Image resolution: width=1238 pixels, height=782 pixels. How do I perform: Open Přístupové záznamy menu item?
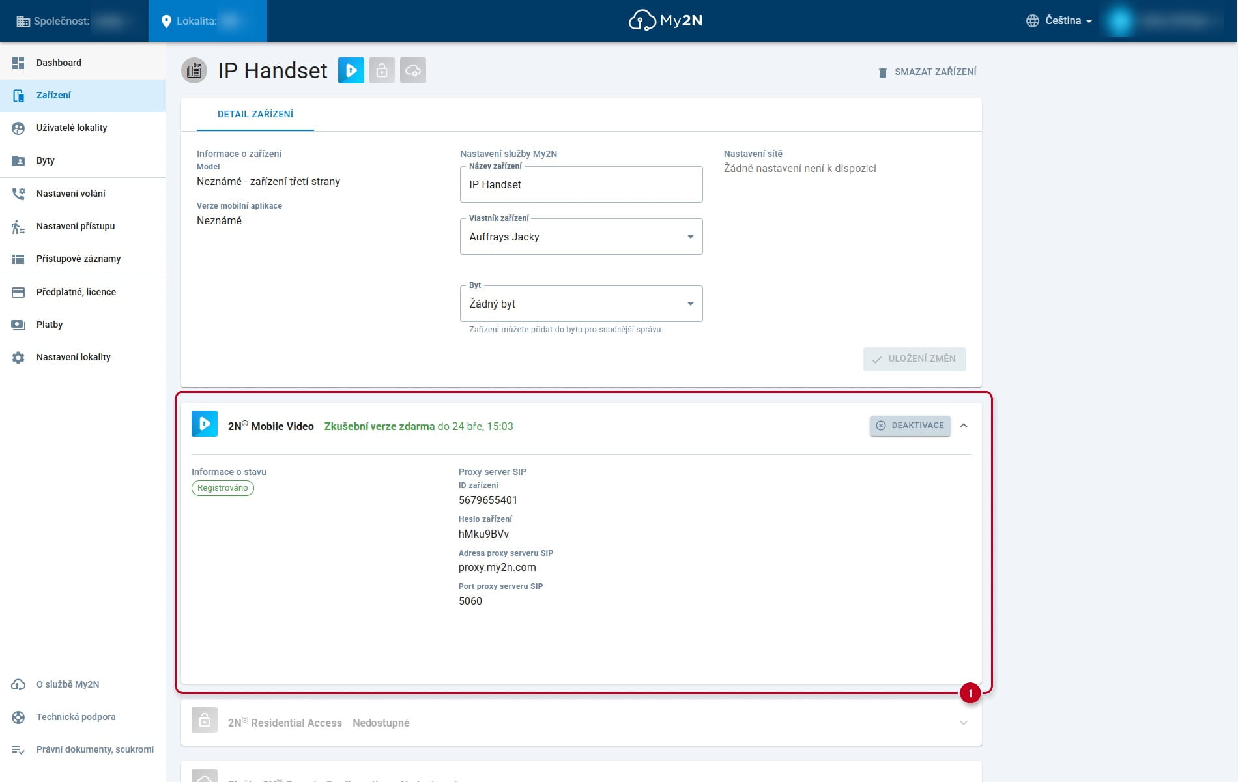(83, 259)
